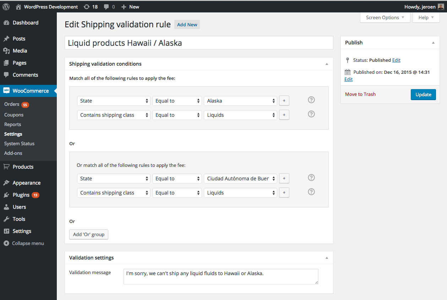Click the Update button
This screenshot has width=447, height=300.
point(423,94)
